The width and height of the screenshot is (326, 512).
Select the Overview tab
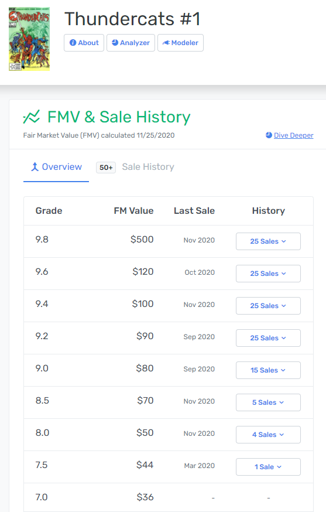click(56, 167)
